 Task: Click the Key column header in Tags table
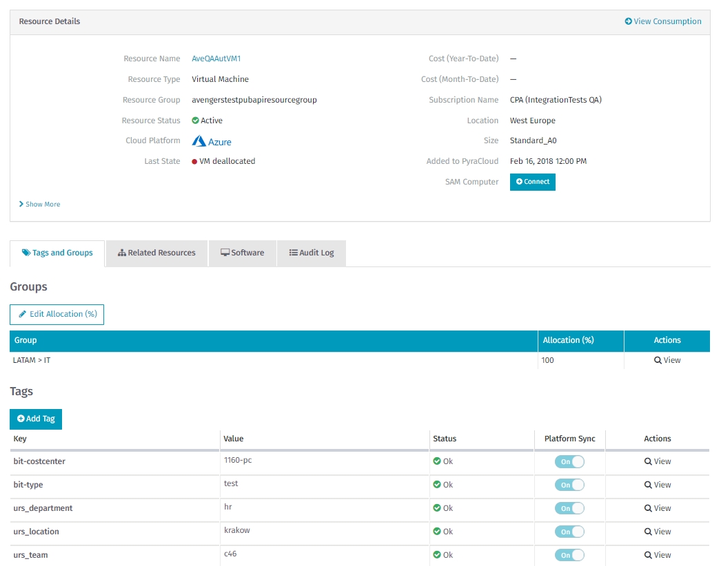(20, 439)
